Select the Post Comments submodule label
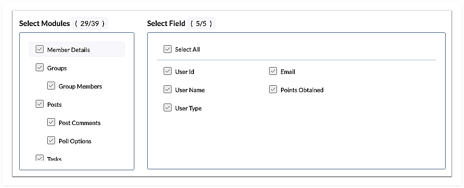The image size is (464, 188). pos(79,123)
